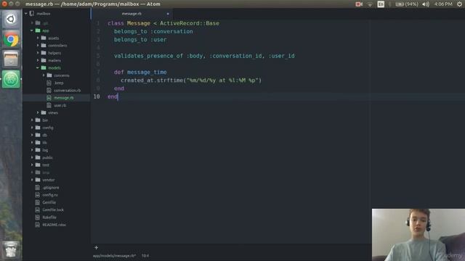Click line number 10 in the gutter
The width and height of the screenshot is (465, 261).
(97, 96)
